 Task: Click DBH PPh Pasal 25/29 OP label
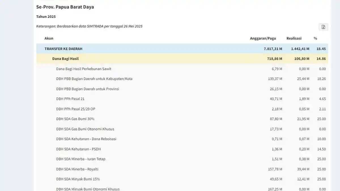76,109
